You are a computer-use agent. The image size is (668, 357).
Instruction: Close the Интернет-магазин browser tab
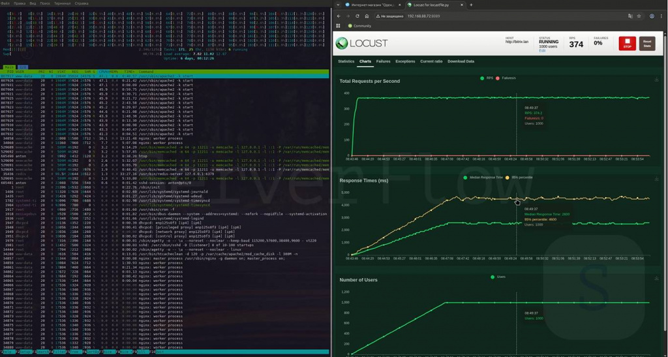click(400, 5)
